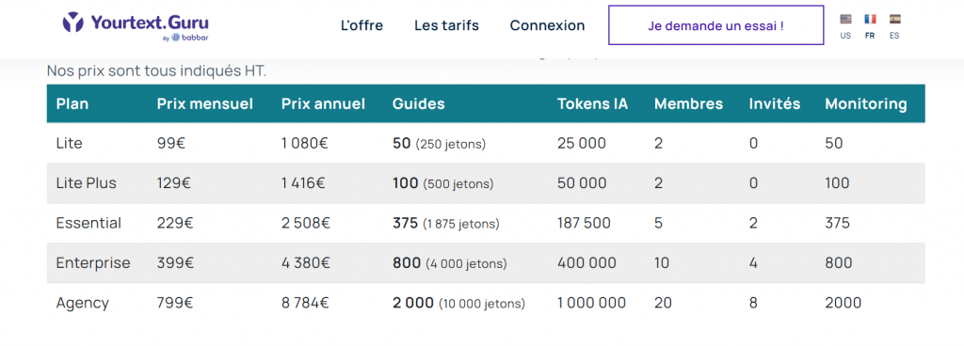
Task: Select the French flag icon
Action: (870, 19)
